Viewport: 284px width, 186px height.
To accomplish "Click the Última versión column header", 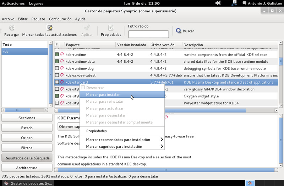I will pyautogui.click(x=165, y=45).
